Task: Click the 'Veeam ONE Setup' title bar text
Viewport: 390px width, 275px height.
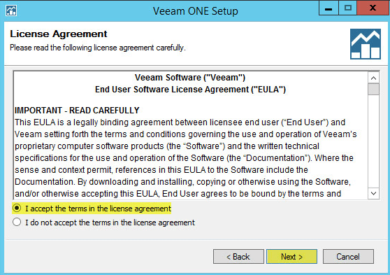Action: click(196, 11)
